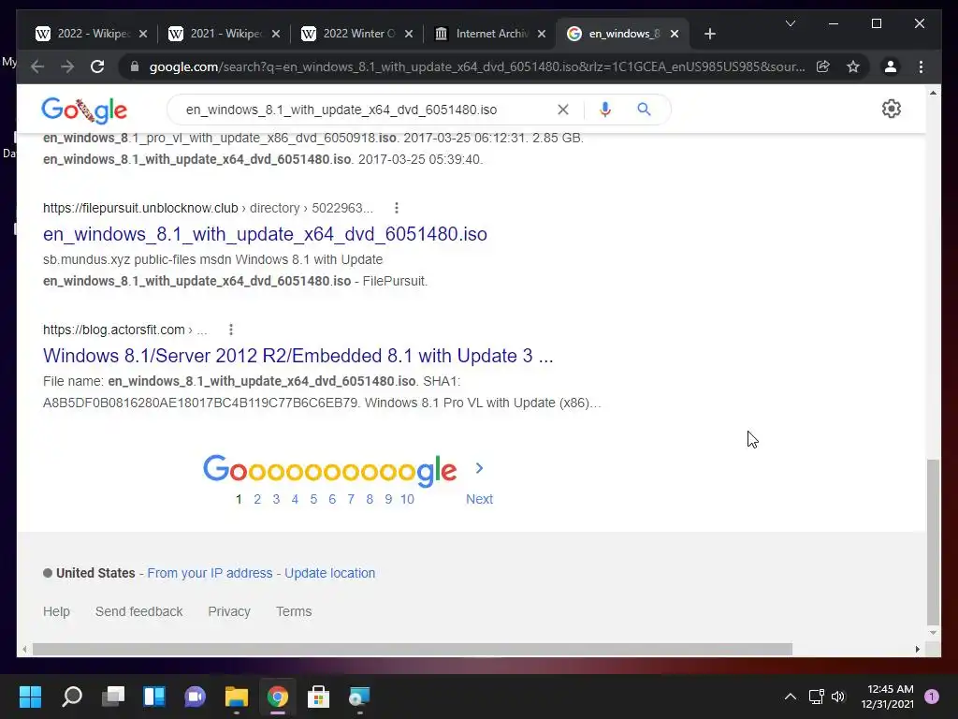Open the Chrome profile icon

[x=891, y=66]
